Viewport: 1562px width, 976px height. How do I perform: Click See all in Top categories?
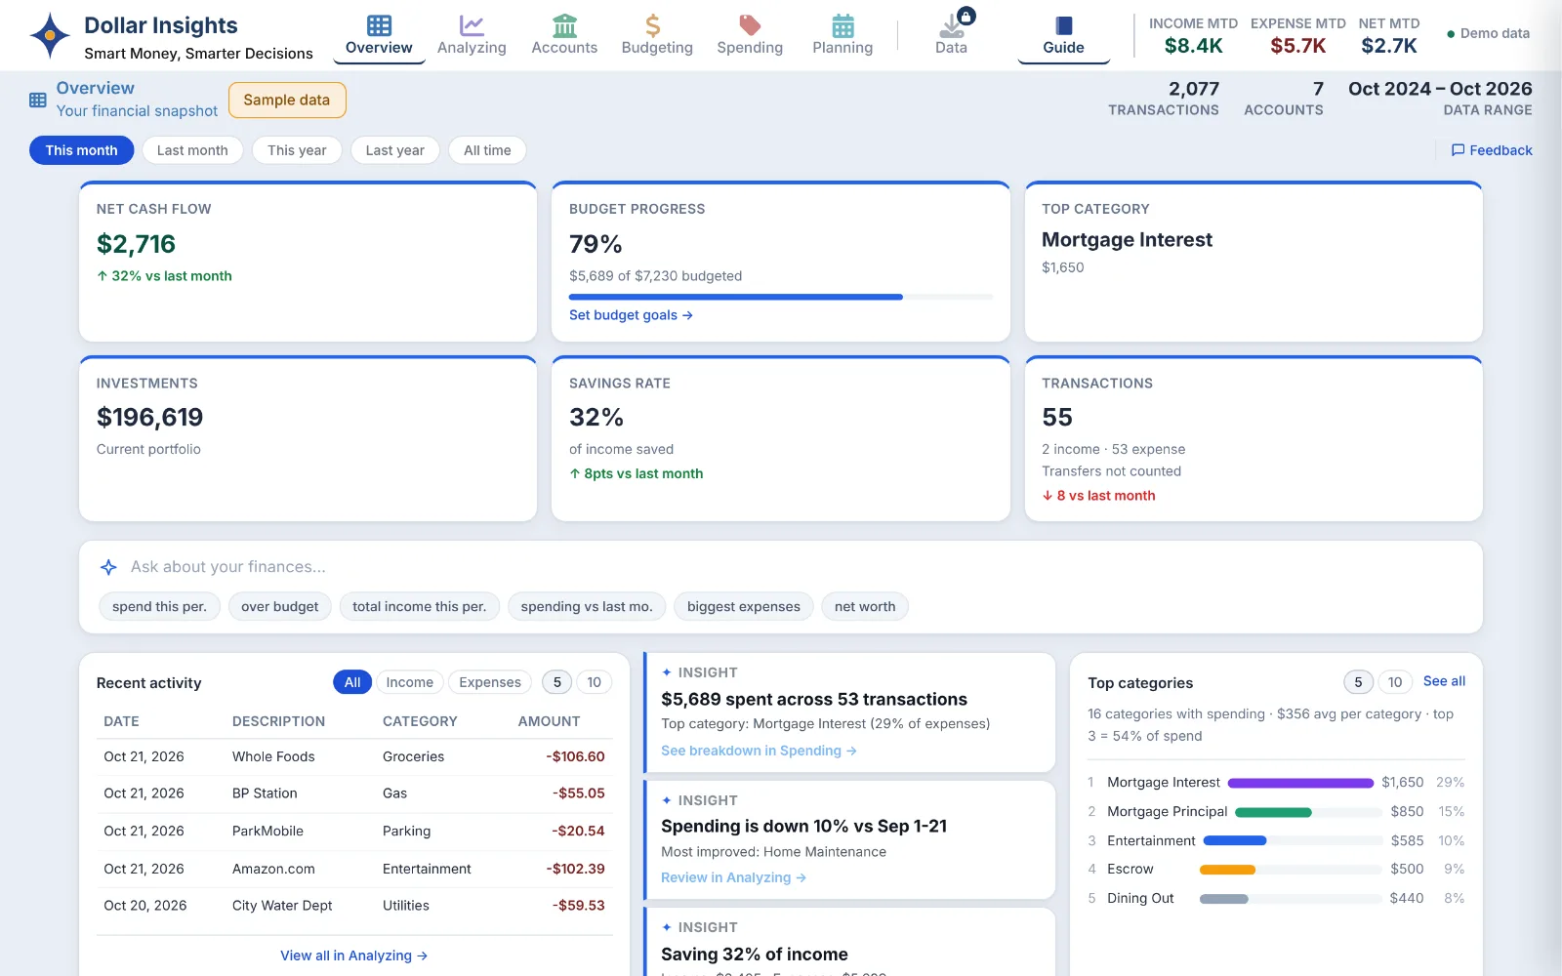[1444, 681]
